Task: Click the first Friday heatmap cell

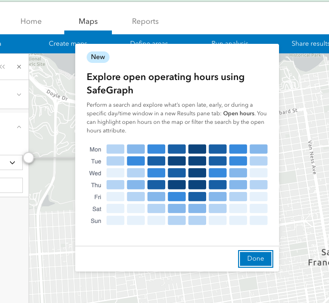Action: [x=115, y=197]
